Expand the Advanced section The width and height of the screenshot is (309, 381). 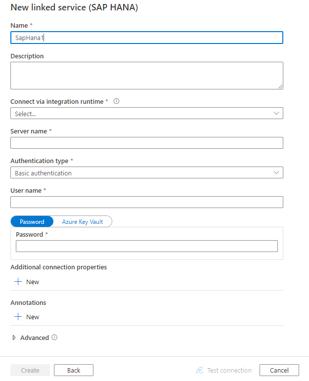(x=14, y=338)
